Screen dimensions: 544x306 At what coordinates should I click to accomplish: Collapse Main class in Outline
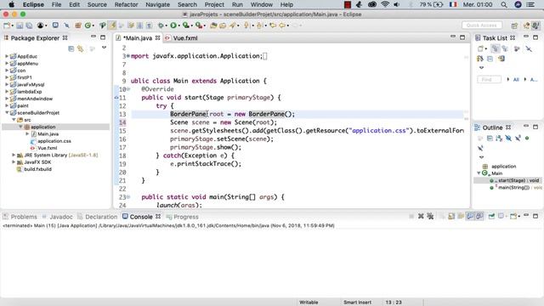pos(479,173)
